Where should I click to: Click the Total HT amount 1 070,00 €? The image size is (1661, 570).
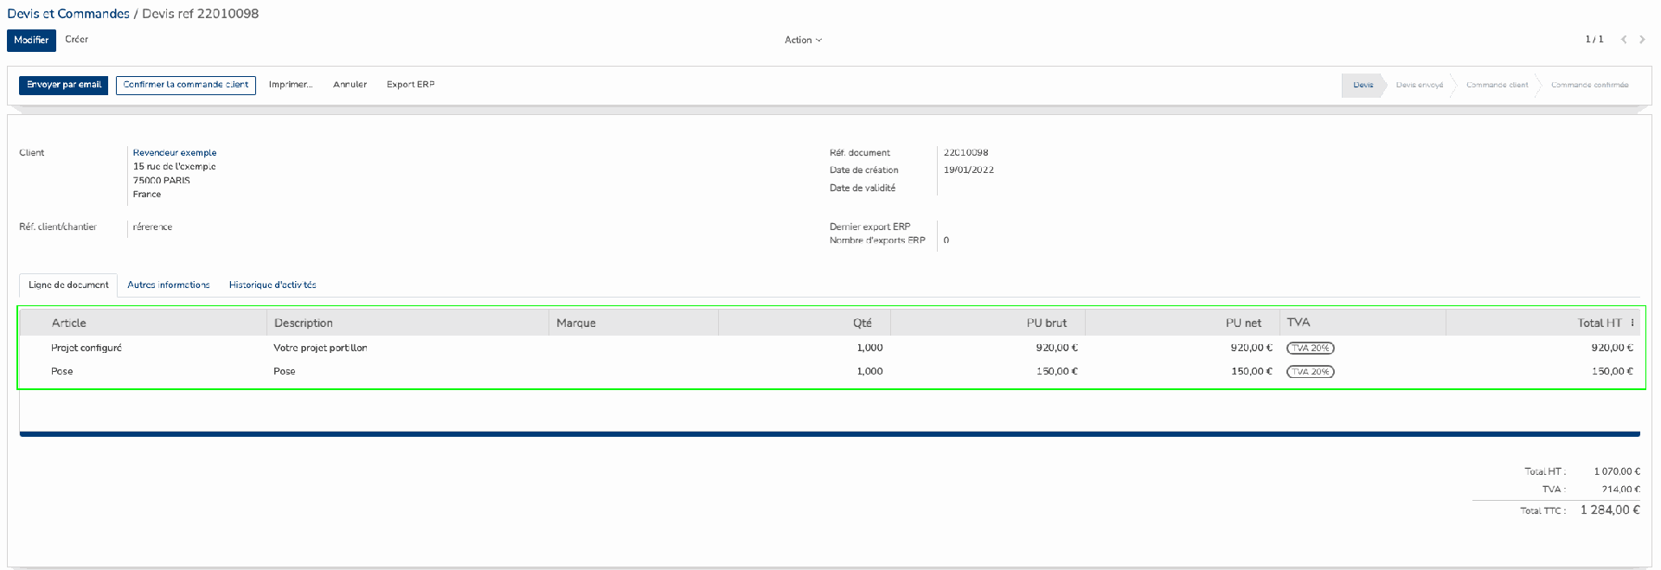(x=1617, y=471)
